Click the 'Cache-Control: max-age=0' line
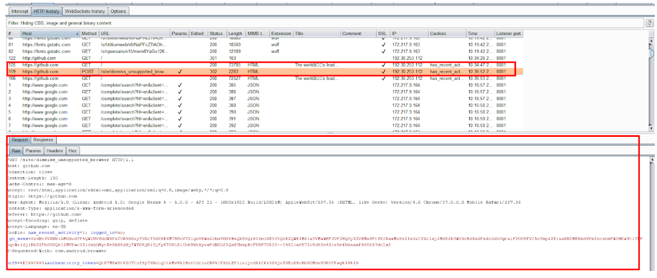Screen dimensions: 657x278 (39, 184)
